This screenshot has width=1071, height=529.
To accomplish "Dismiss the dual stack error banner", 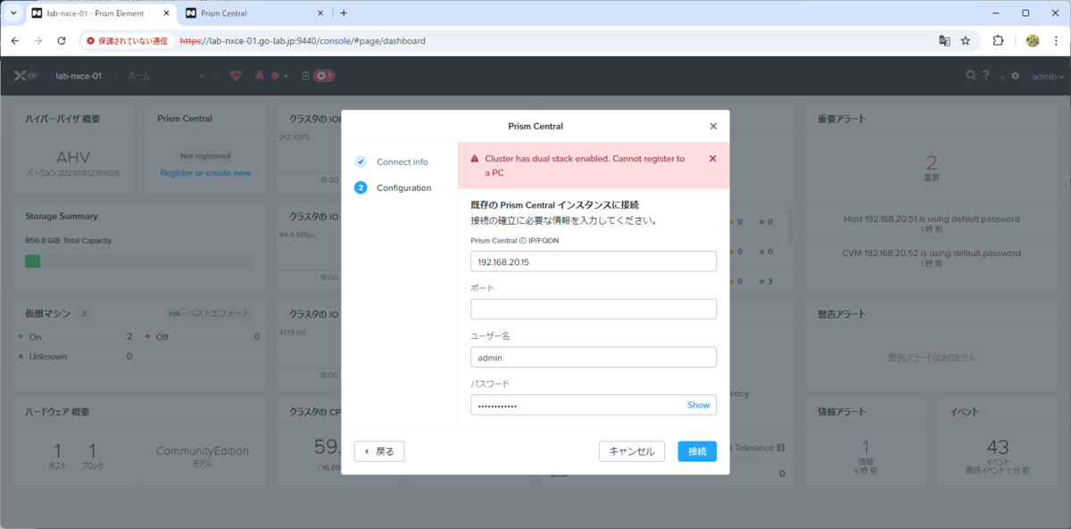I will pyautogui.click(x=712, y=159).
